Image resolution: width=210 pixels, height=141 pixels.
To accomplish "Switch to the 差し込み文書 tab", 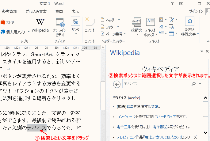I will 36,12.
